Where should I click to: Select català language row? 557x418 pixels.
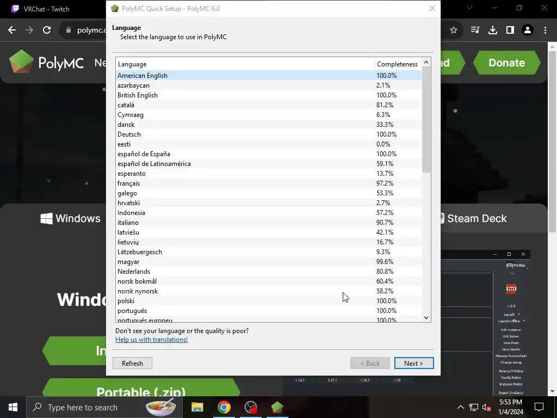click(269, 105)
